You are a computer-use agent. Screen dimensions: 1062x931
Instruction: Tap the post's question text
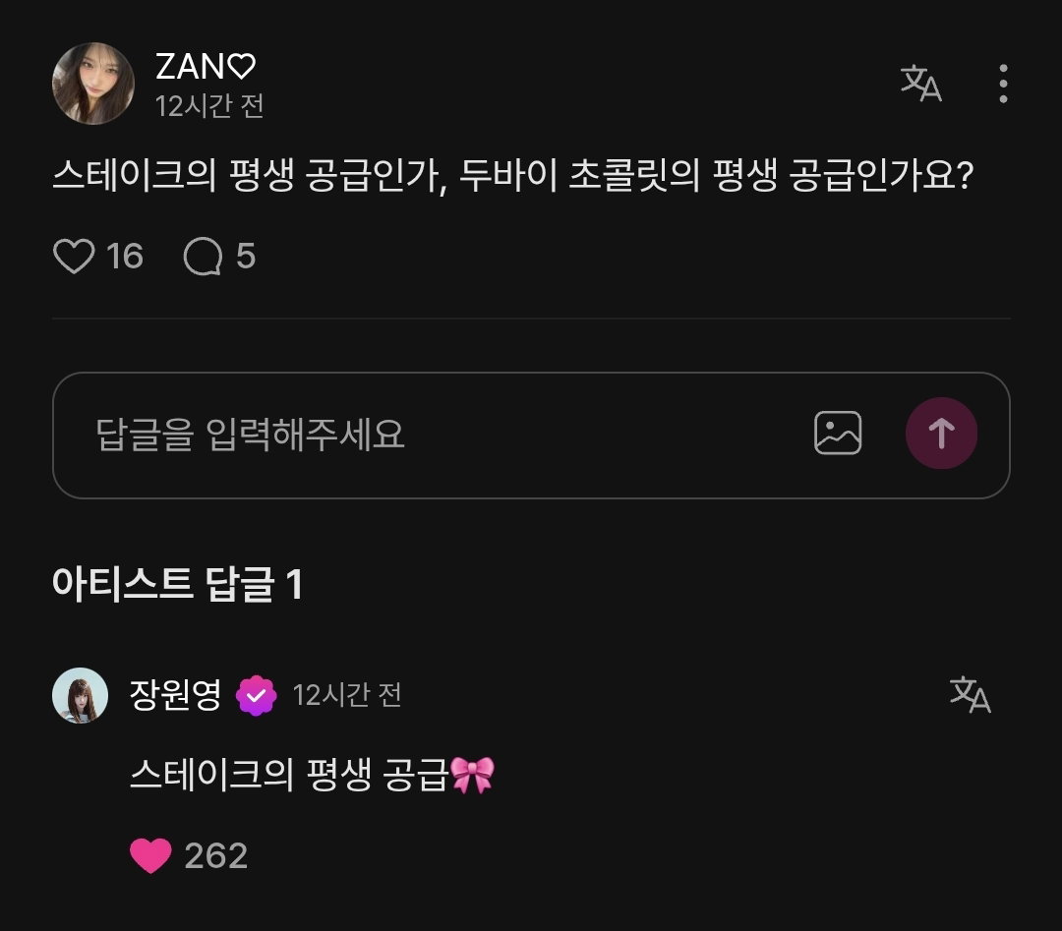tap(512, 175)
